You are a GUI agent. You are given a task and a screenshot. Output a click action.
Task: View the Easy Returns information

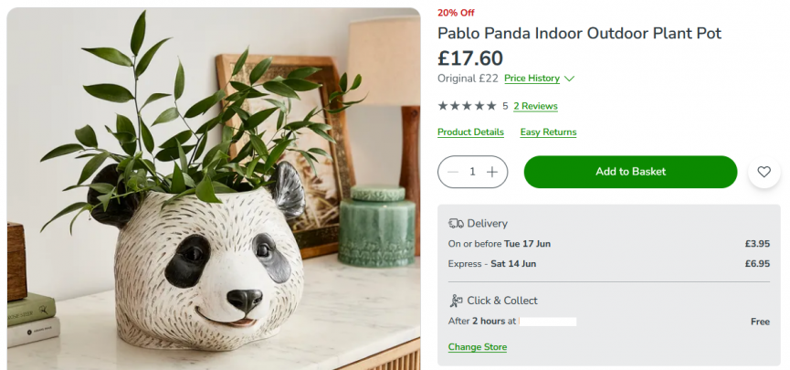548,132
